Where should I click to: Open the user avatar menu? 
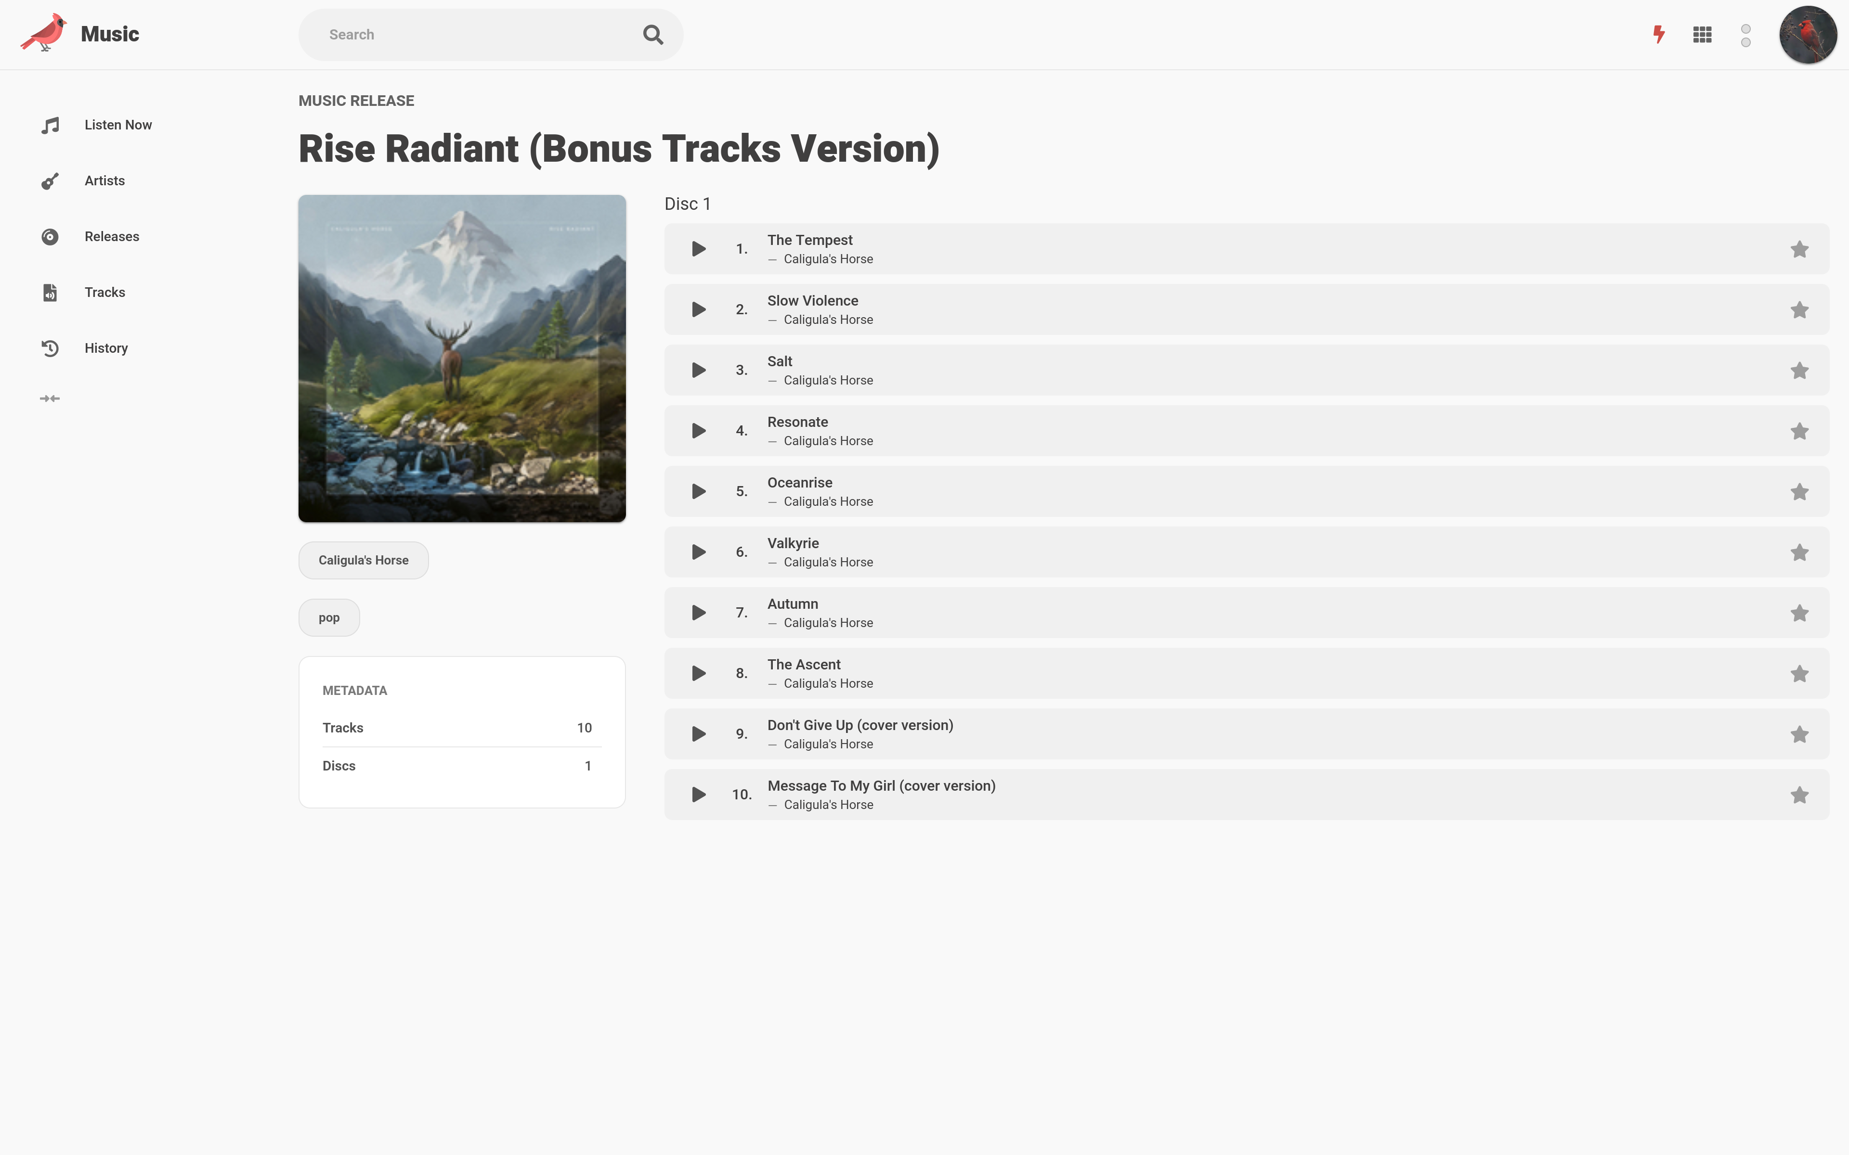pyautogui.click(x=1807, y=35)
